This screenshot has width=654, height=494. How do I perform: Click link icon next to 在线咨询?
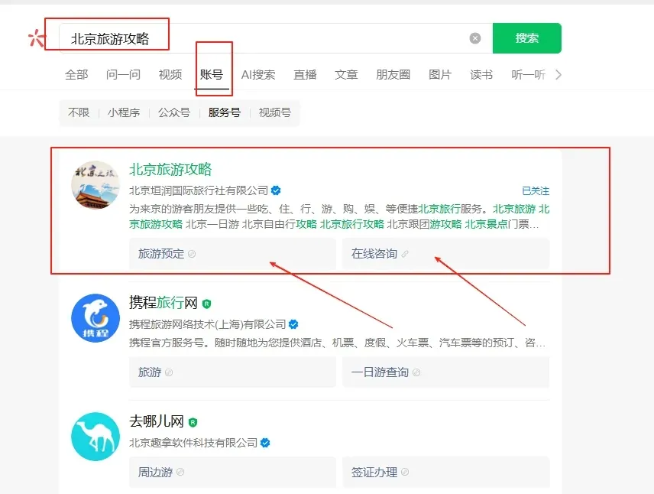(405, 254)
